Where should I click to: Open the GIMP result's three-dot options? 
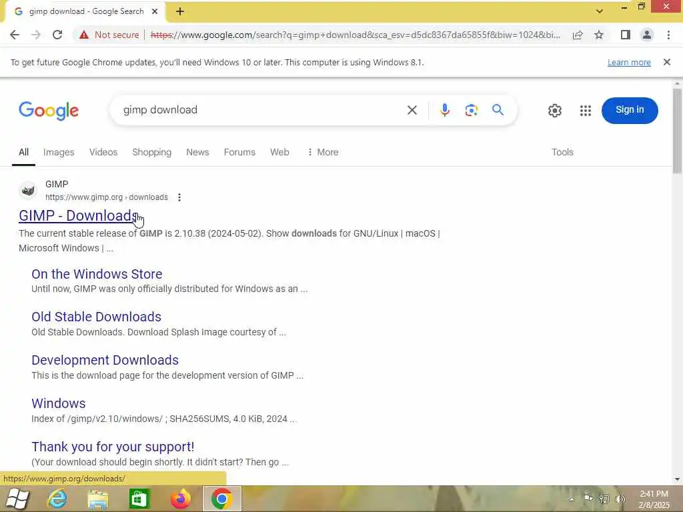click(179, 197)
